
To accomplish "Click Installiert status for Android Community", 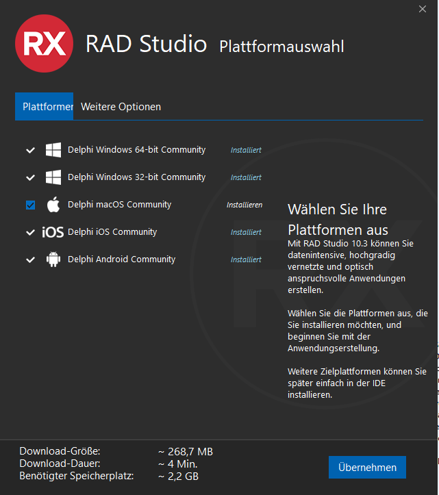I will click(x=246, y=259).
